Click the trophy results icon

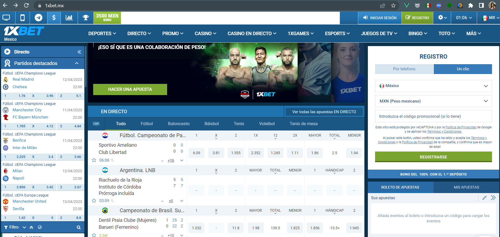86,18
